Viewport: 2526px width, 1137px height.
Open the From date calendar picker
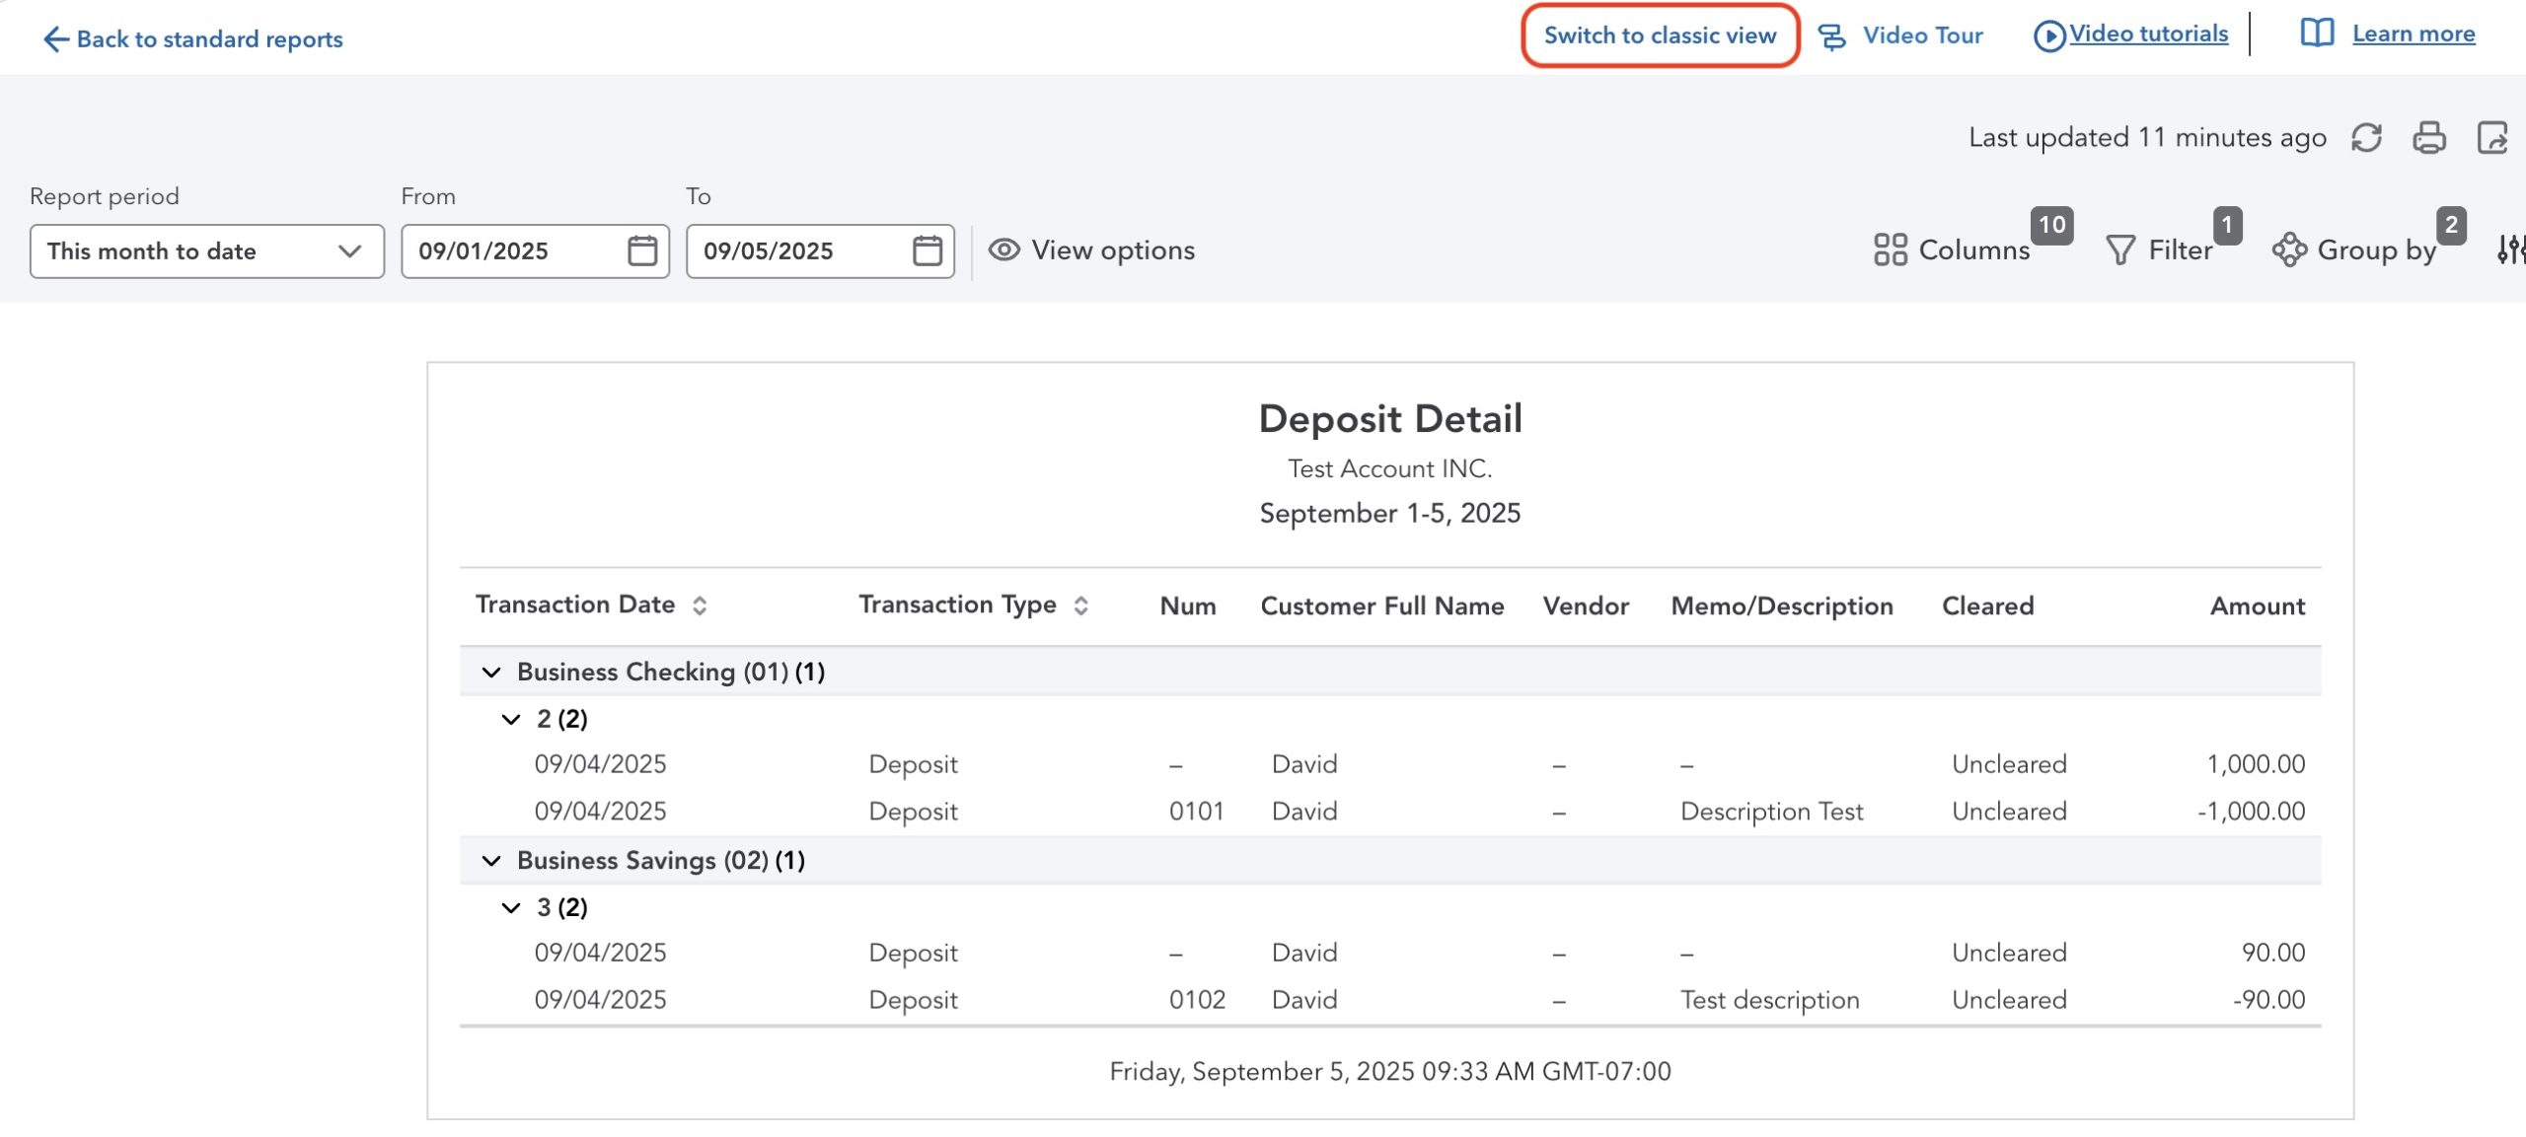click(642, 250)
